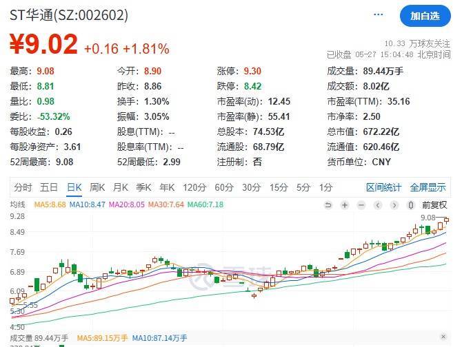Click the MA30:7.64 moving average label
The width and height of the screenshot is (462, 347).
click(166, 204)
